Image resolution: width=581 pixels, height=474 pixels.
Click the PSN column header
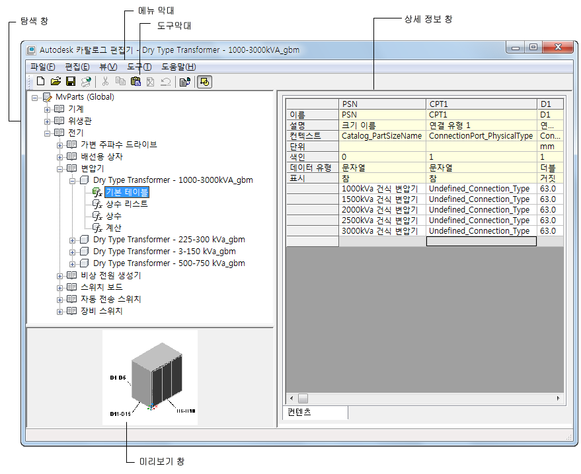point(382,104)
